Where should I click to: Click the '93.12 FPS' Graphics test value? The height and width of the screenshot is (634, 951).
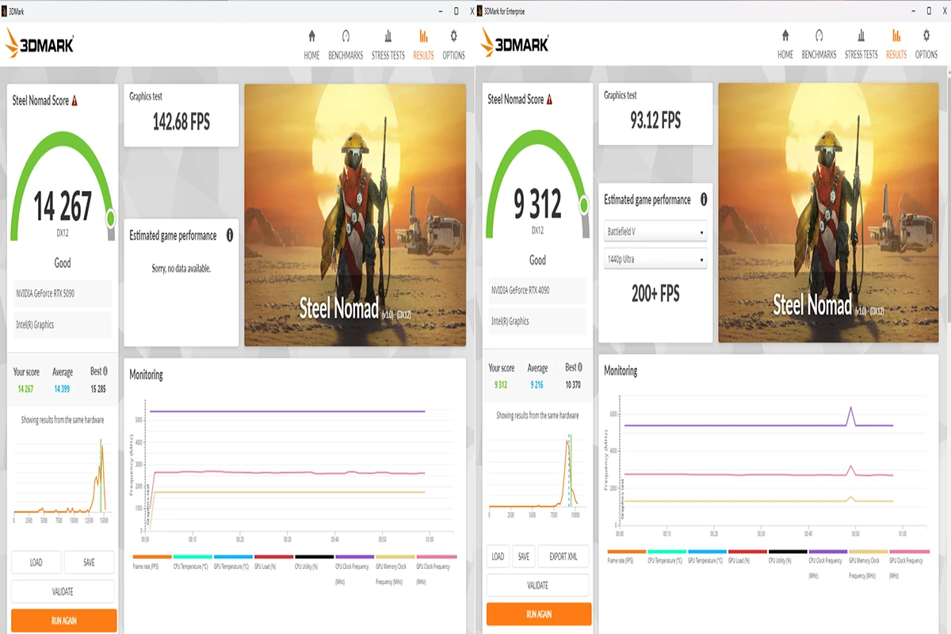(x=655, y=120)
